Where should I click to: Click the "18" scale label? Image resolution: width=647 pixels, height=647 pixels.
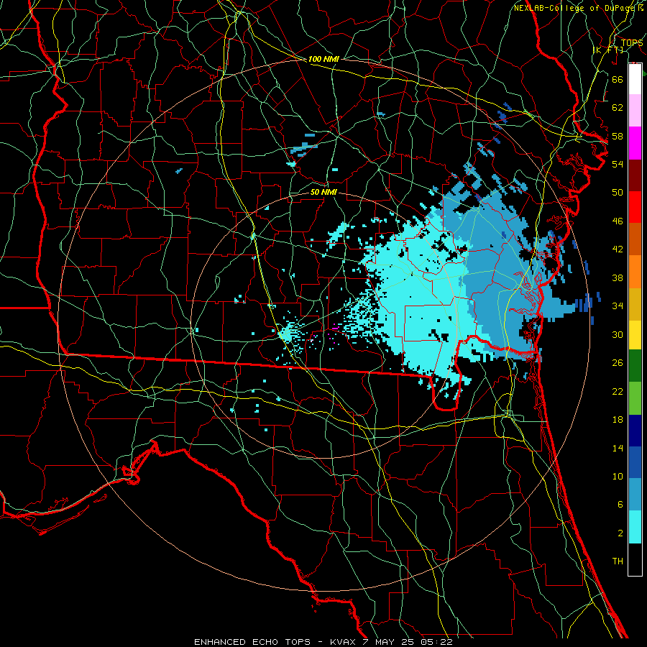pos(618,420)
